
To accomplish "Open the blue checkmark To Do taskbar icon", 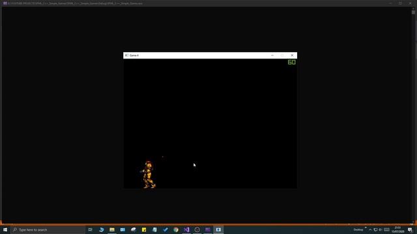I will click(x=165, y=229).
